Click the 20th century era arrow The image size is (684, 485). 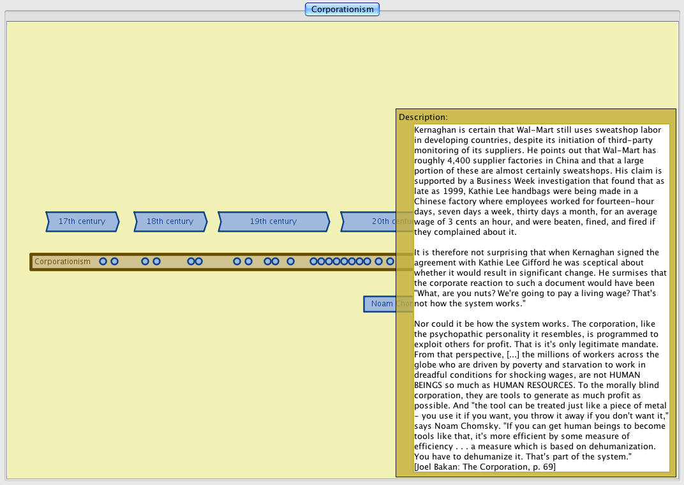(376, 221)
